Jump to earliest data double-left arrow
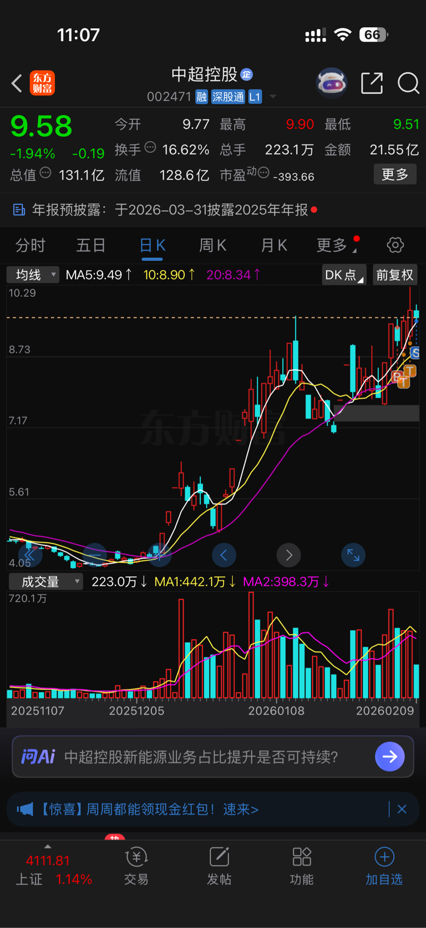426x928 pixels. (x=30, y=555)
